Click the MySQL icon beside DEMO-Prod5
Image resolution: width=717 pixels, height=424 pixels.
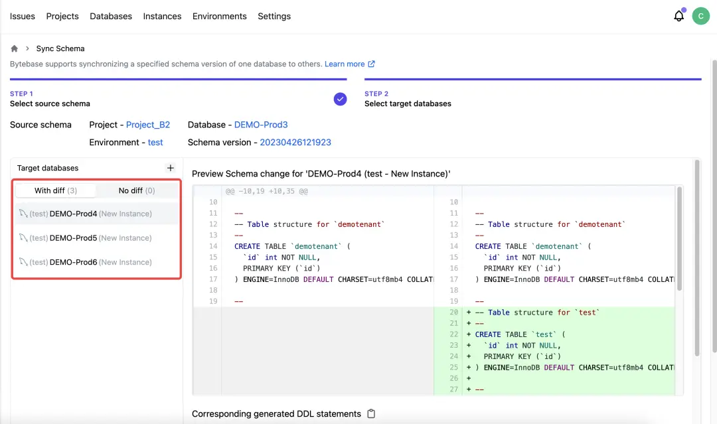tap(23, 238)
